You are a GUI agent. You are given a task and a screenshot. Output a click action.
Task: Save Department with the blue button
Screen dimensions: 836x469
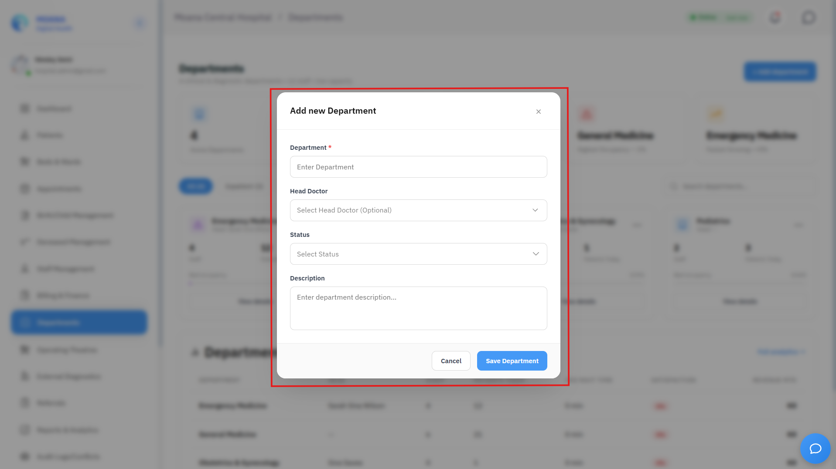(x=512, y=361)
